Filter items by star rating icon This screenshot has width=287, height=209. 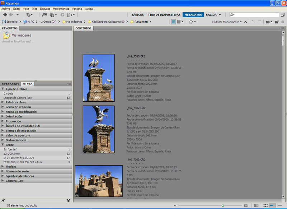[191, 22]
